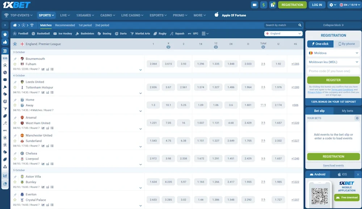Click the LOG IN button
The image size is (362, 209).
317,5
